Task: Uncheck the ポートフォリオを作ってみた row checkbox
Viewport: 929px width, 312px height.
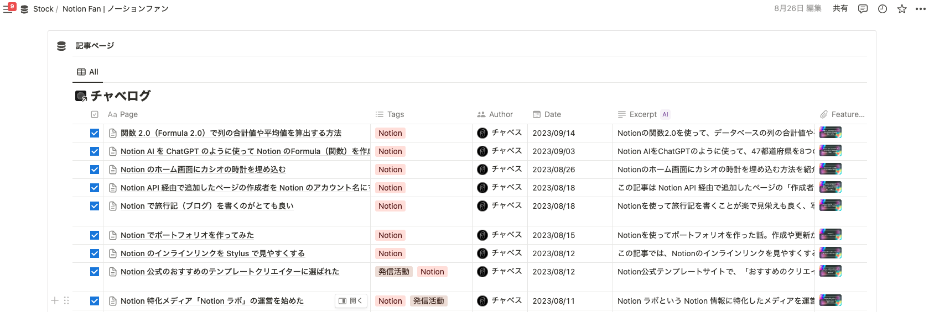Action: pyautogui.click(x=95, y=235)
